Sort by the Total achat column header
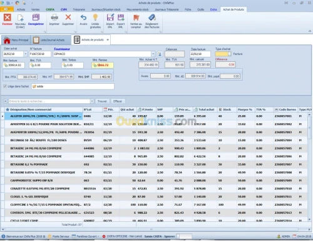 [x=205, y=109]
